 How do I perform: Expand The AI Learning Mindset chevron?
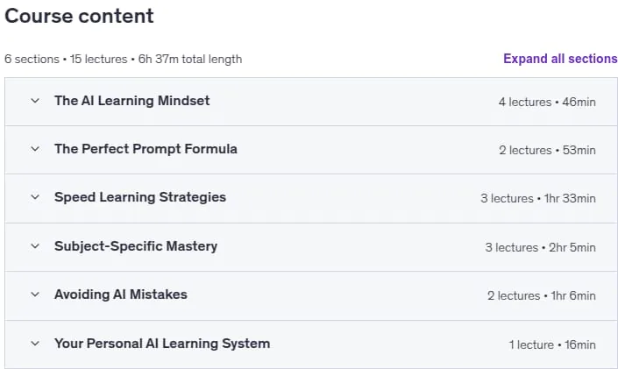coord(35,101)
